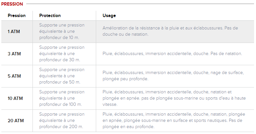Viewport: 256px width, 134px height.
Task: Select the 5 ATM row label
Action: click(14, 76)
